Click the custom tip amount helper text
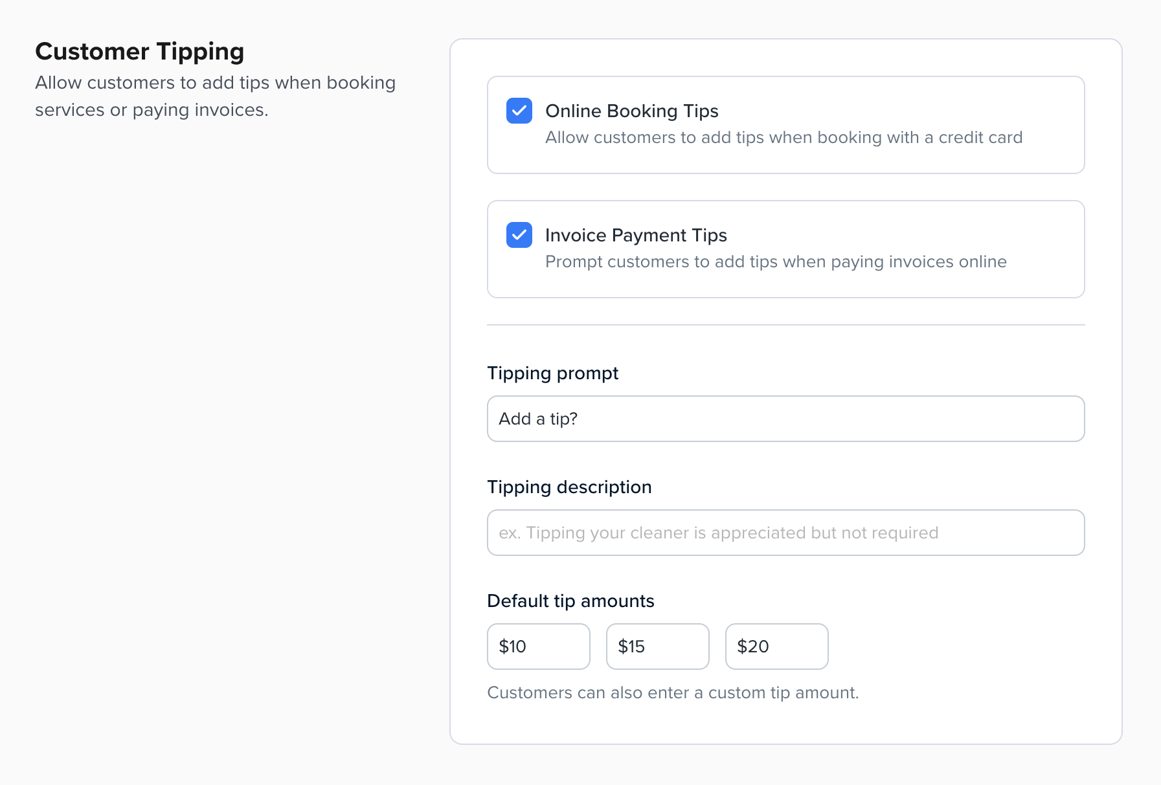Viewport: 1161px width, 785px height. pyautogui.click(x=673, y=692)
